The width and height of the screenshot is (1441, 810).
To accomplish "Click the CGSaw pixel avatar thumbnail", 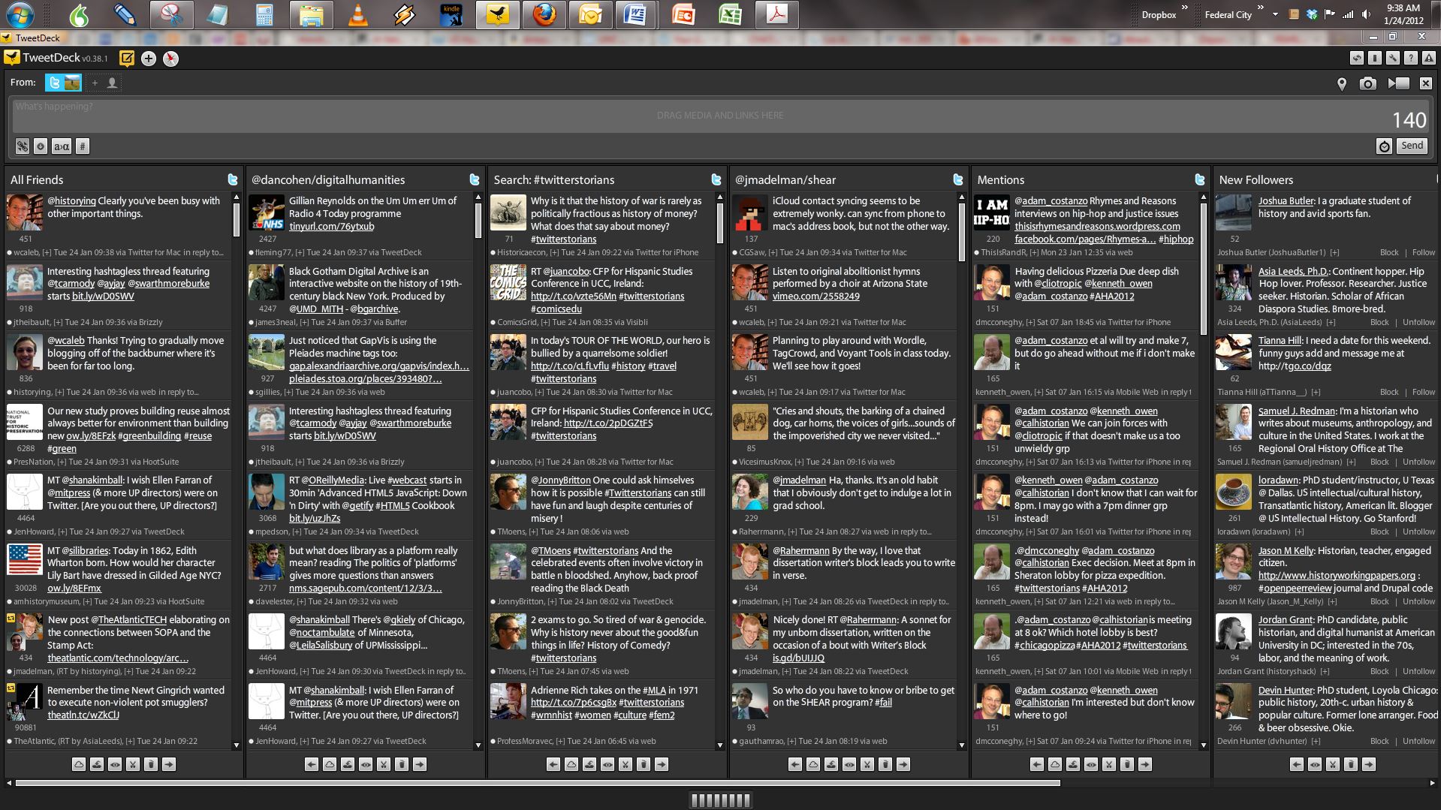I will coord(749,213).
